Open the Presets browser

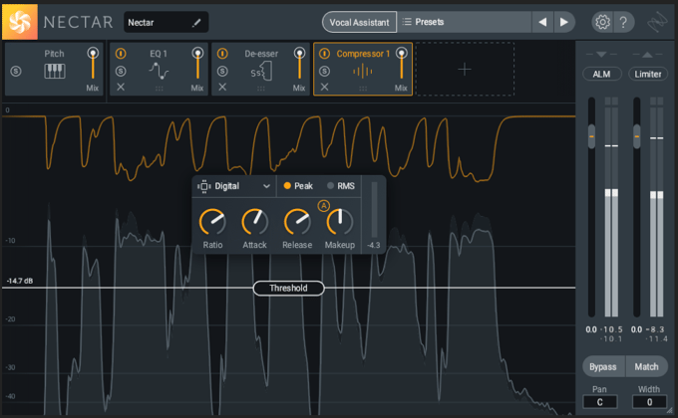click(464, 22)
